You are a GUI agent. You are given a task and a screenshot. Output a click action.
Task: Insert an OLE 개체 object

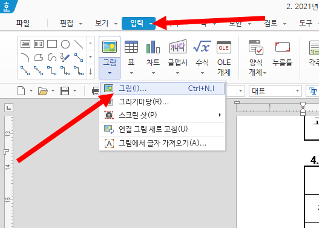point(224,47)
